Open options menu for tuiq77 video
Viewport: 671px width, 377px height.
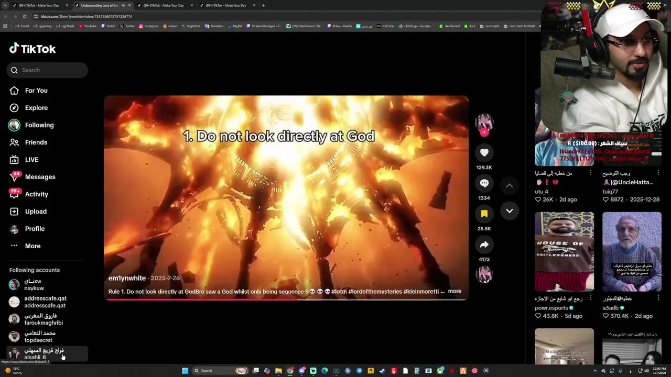pyautogui.click(x=658, y=173)
